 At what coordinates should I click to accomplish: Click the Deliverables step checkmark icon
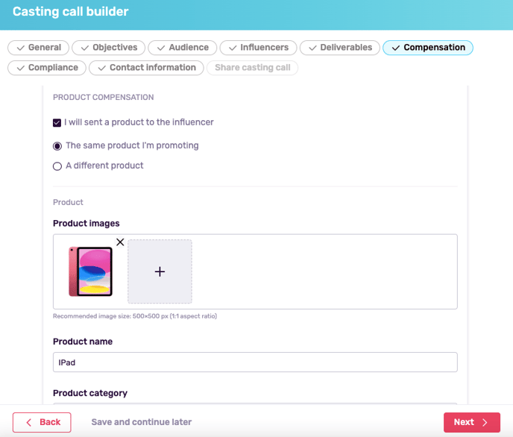312,48
